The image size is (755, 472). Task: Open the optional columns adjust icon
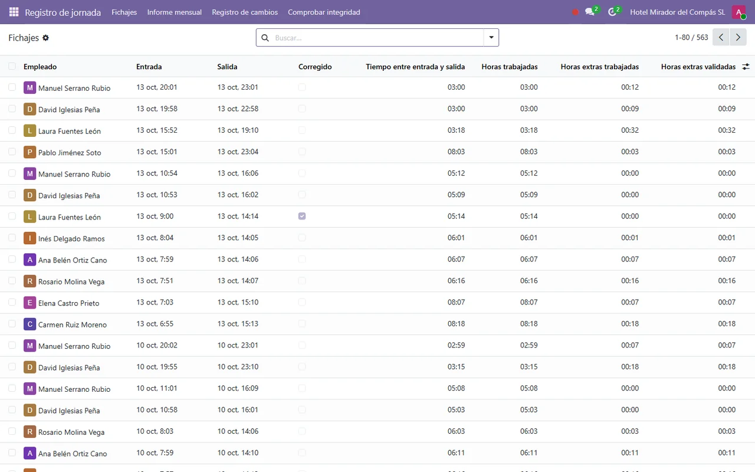point(746,67)
